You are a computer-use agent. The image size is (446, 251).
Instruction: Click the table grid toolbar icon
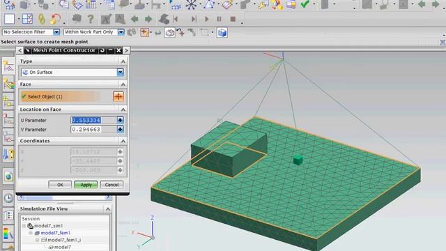coord(91,4)
